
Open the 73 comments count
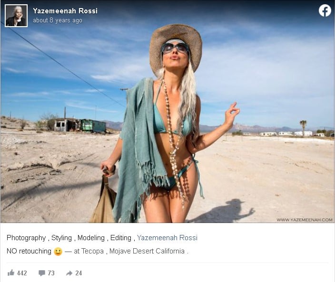pos(51,273)
